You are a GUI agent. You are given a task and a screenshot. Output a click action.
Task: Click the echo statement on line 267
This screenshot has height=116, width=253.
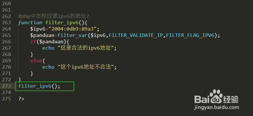point(48,48)
